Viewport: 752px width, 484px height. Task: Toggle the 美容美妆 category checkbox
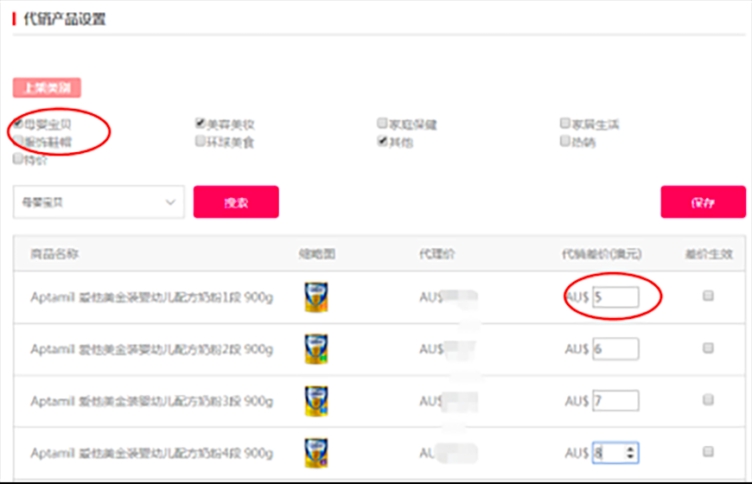(201, 124)
